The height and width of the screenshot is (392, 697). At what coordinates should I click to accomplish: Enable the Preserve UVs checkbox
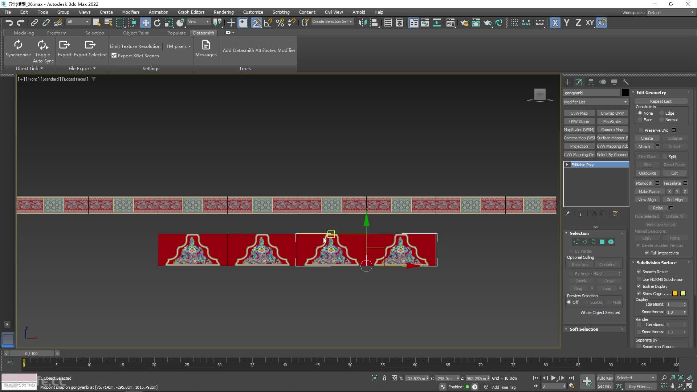[x=641, y=130]
